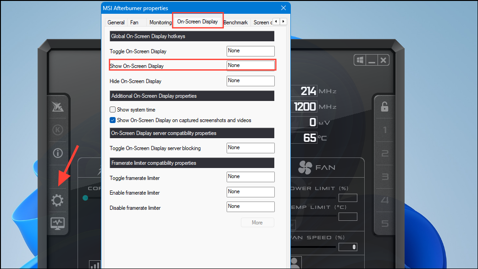Open the Kombustor K icon
The image size is (478, 269).
click(58, 130)
